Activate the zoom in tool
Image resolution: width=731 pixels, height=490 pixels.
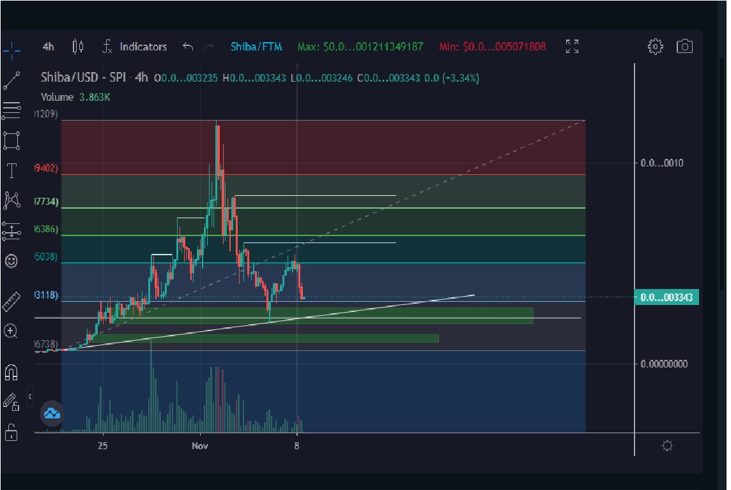point(11,331)
